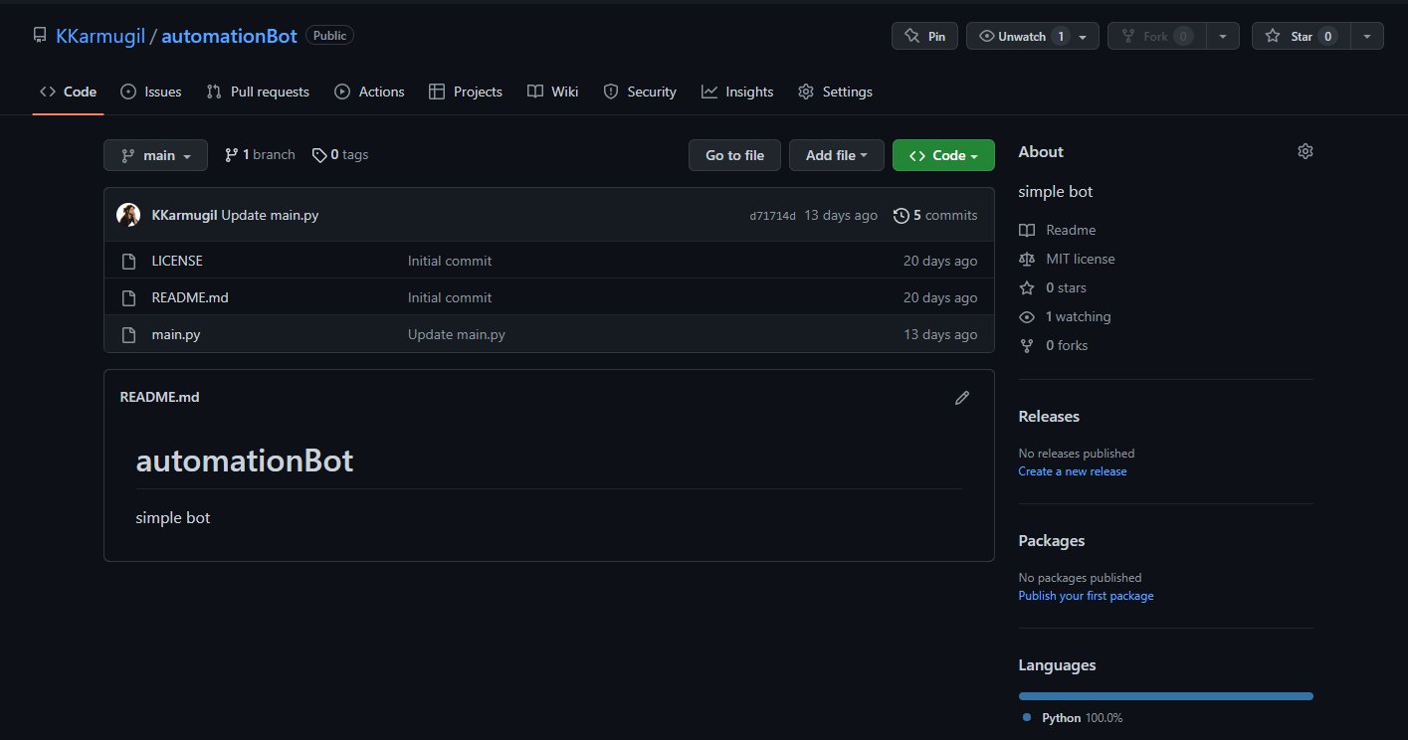The image size is (1408, 740).
Task: Open the Star lists dropdown arrow
Action: coord(1367,36)
